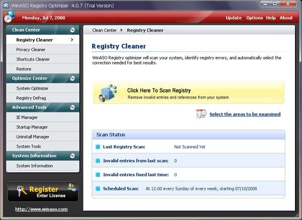Click the keys icon on Register banner
Image resolution: width=302 pixels, height=220 pixels.
[22, 191]
